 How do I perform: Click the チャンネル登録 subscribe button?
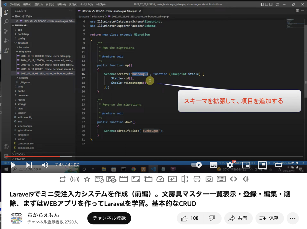pyautogui.click(x=109, y=218)
